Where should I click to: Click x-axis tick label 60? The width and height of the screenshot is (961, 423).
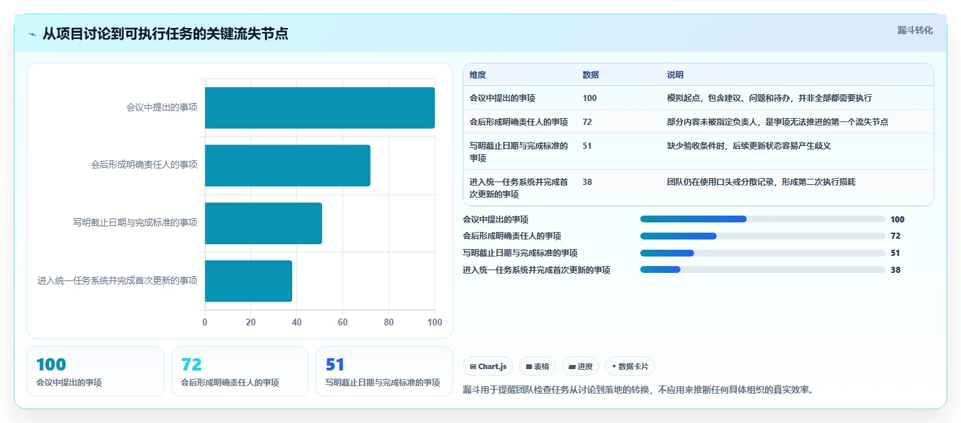click(x=343, y=322)
